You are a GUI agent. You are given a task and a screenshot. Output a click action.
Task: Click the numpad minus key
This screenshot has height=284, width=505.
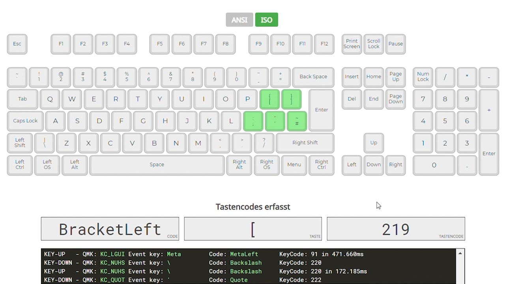(489, 77)
